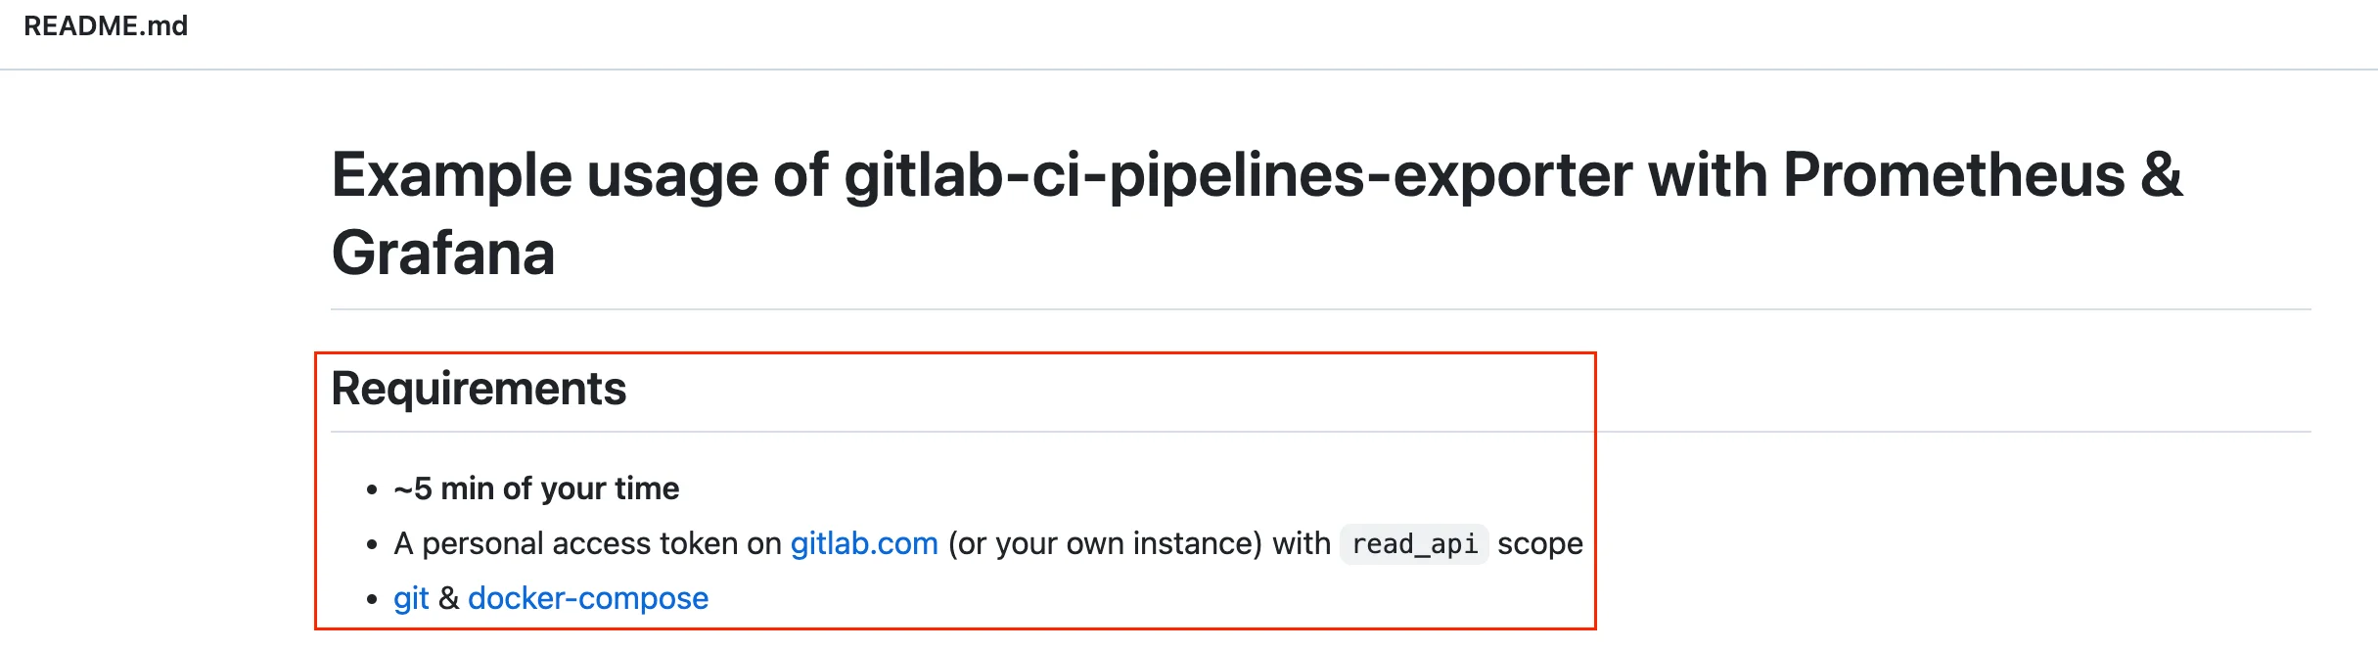Click the word "with" before read_api
2378x650 pixels.
pyautogui.click(x=1301, y=543)
